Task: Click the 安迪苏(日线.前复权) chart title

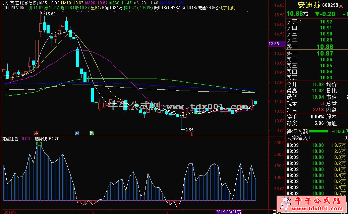Action: click(x=20, y=3)
